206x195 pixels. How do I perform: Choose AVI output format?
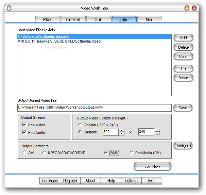click(x=24, y=152)
